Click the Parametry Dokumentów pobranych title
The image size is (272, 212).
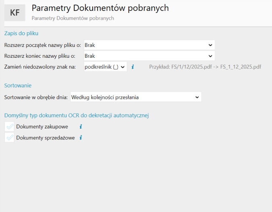(100, 8)
